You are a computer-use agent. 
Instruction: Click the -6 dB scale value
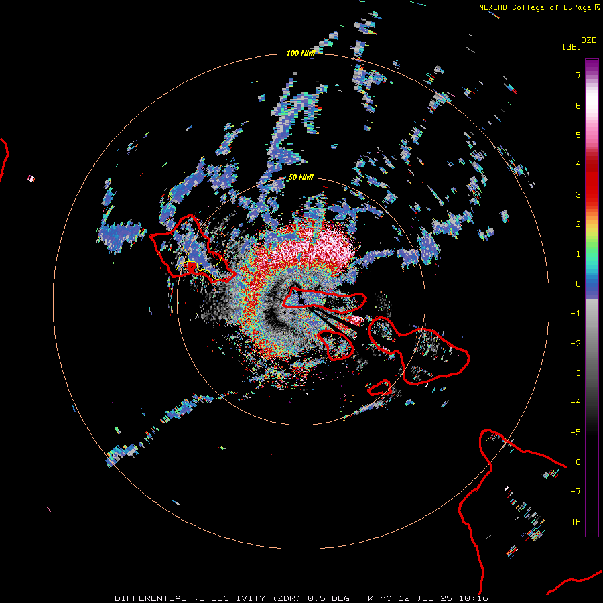click(576, 462)
